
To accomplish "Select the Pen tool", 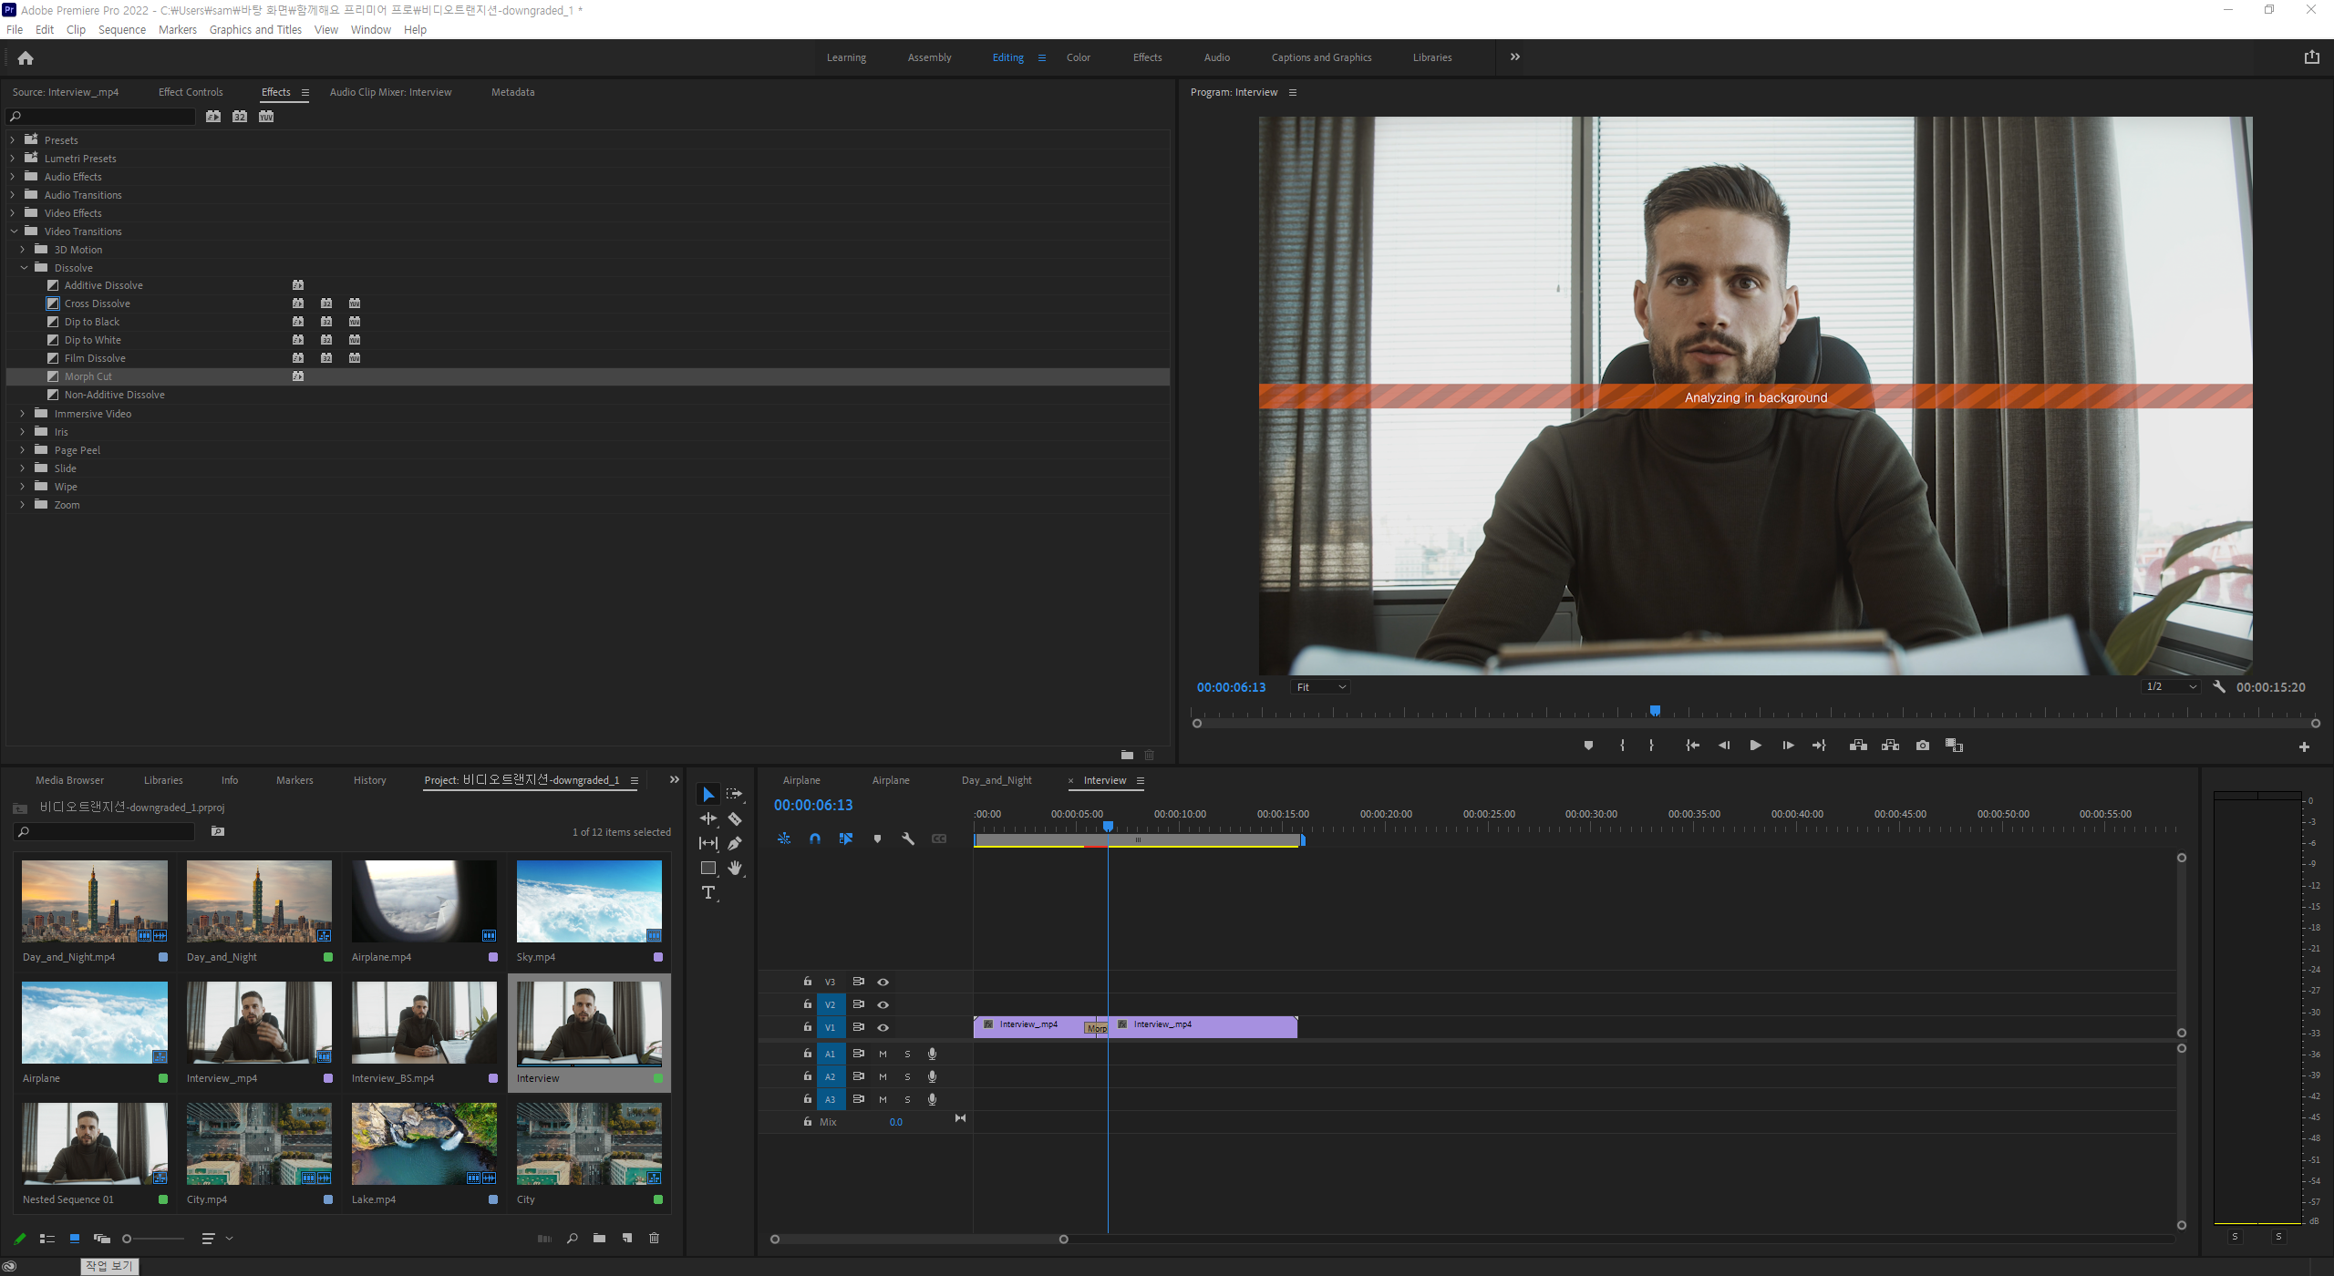I will coord(735,843).
